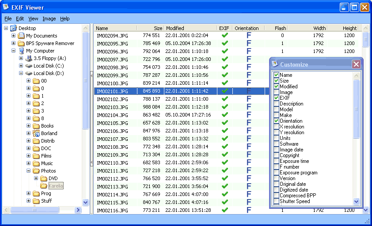
Task: Uncheck the Orientation column checkbox
Action: point(276,121)
